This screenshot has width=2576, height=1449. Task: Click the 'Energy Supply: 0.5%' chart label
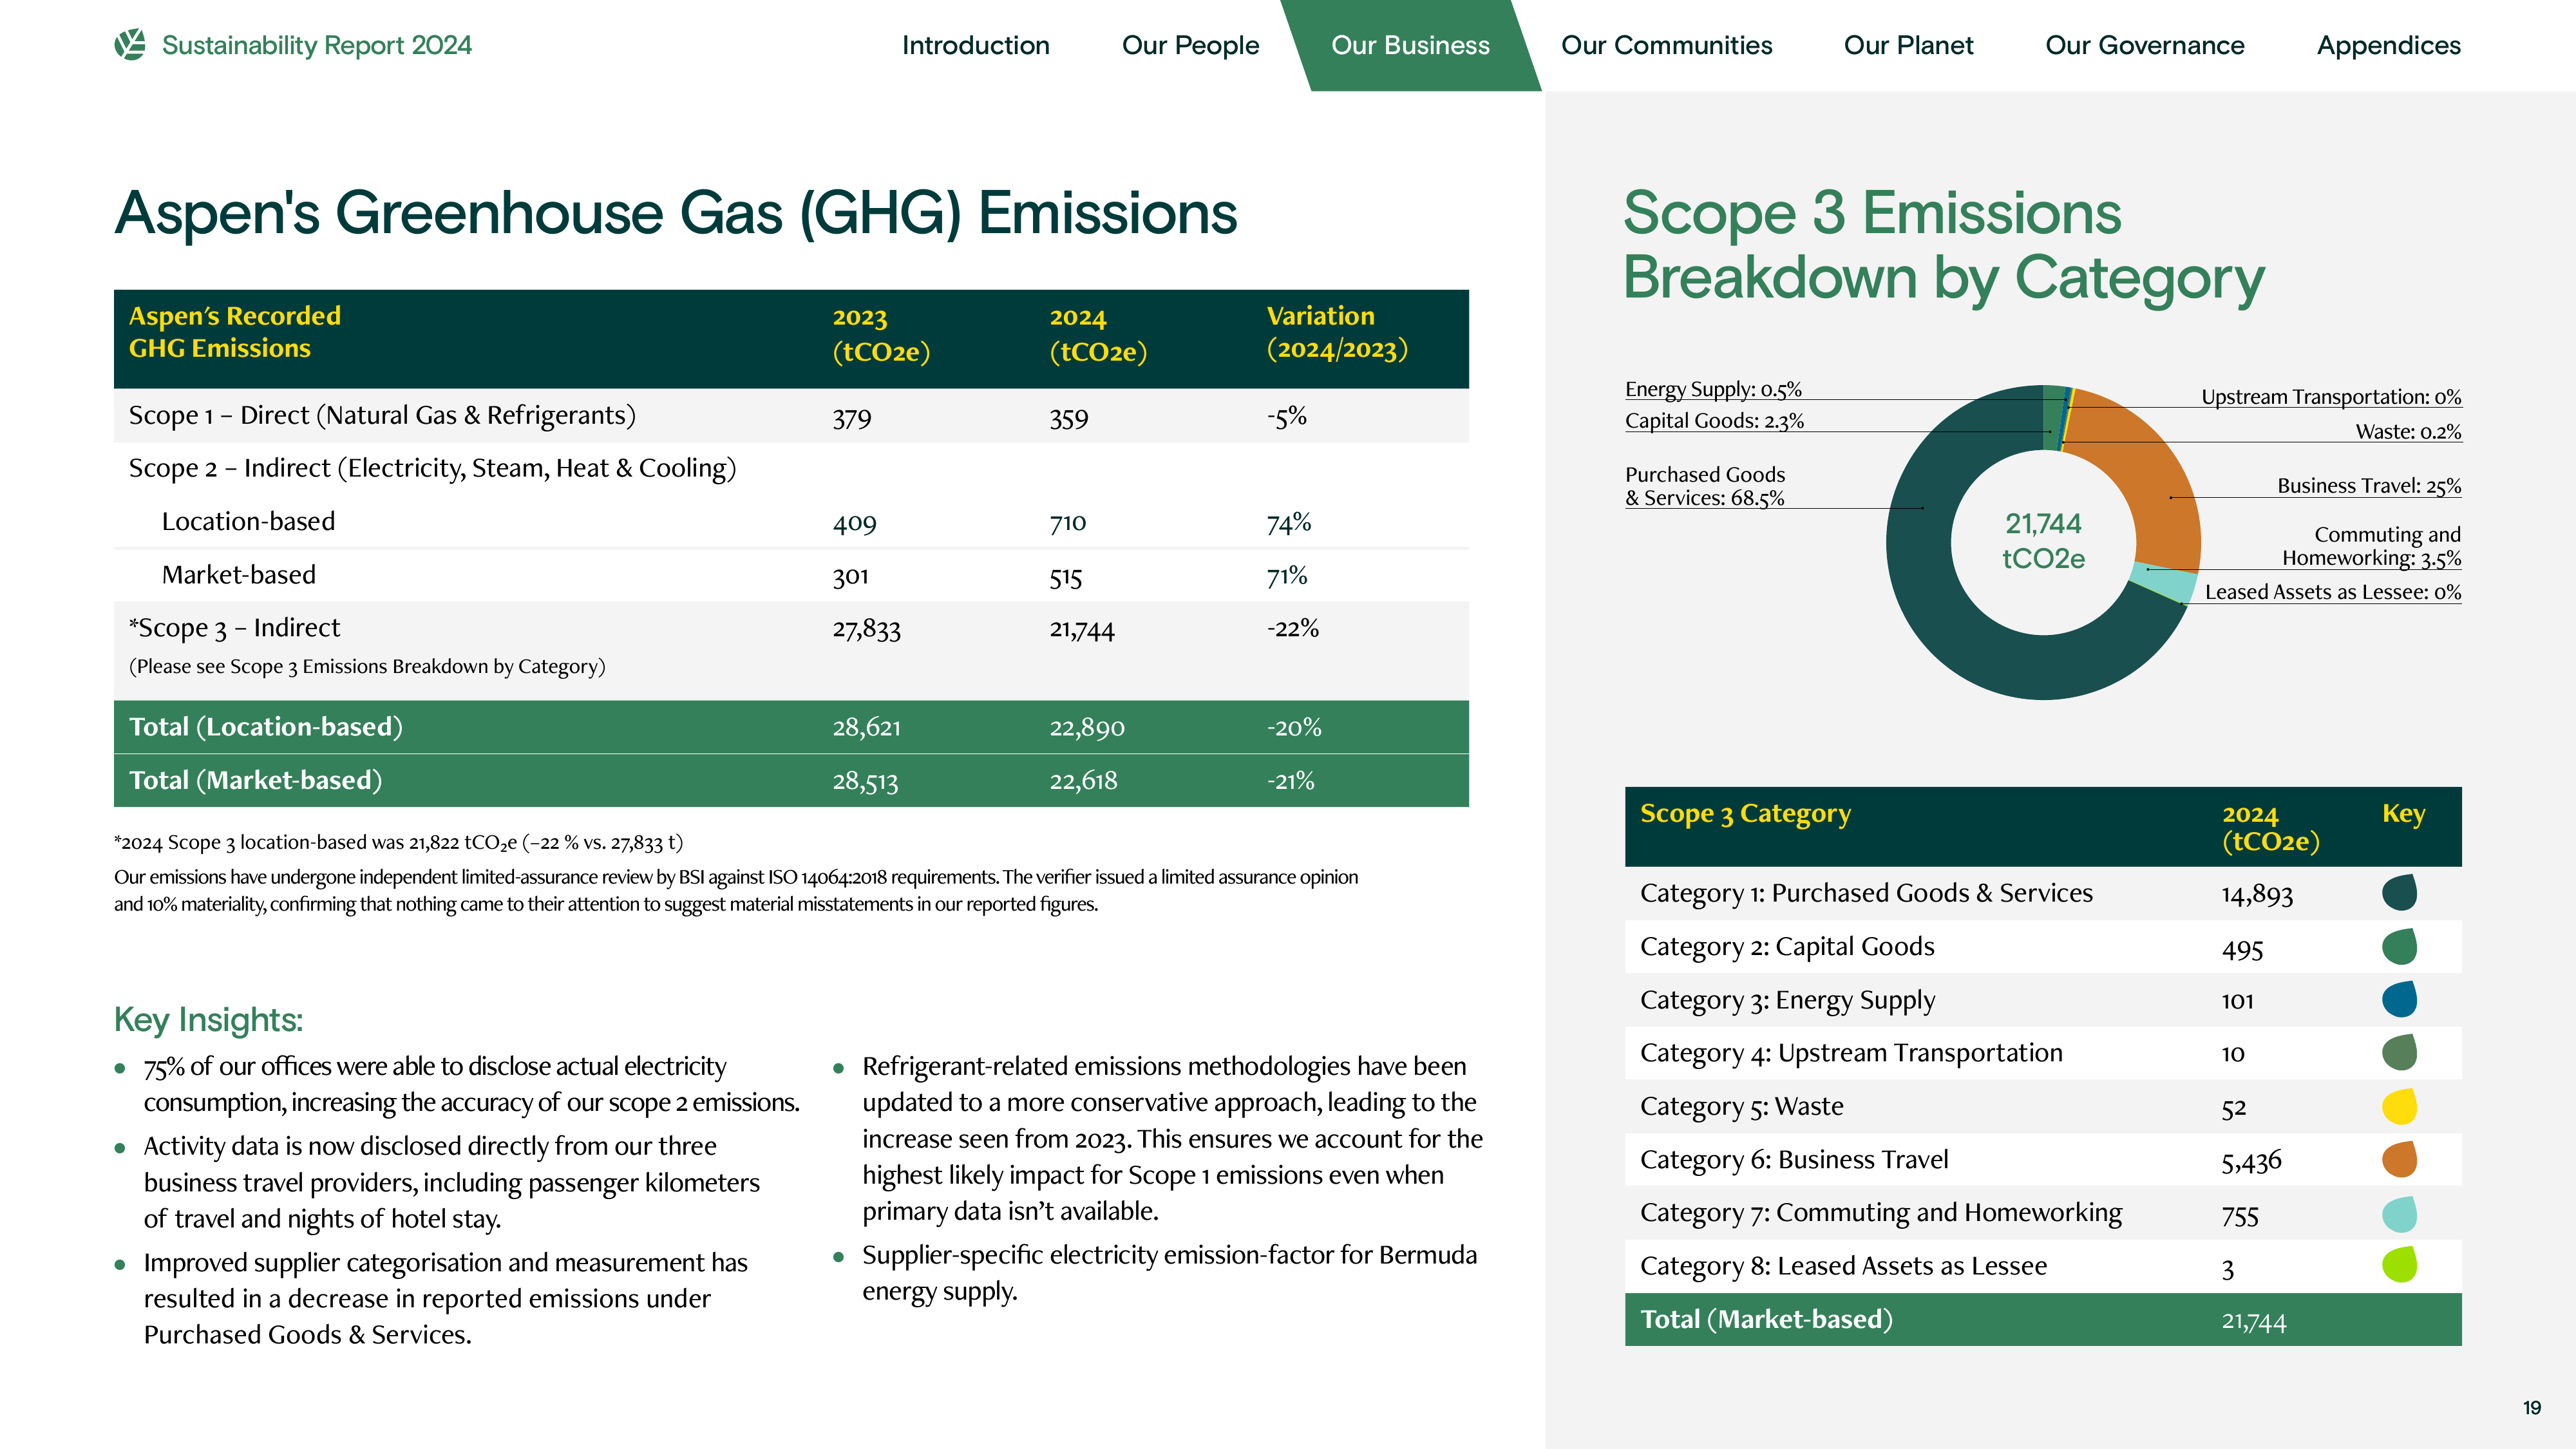pos(1713,389)
